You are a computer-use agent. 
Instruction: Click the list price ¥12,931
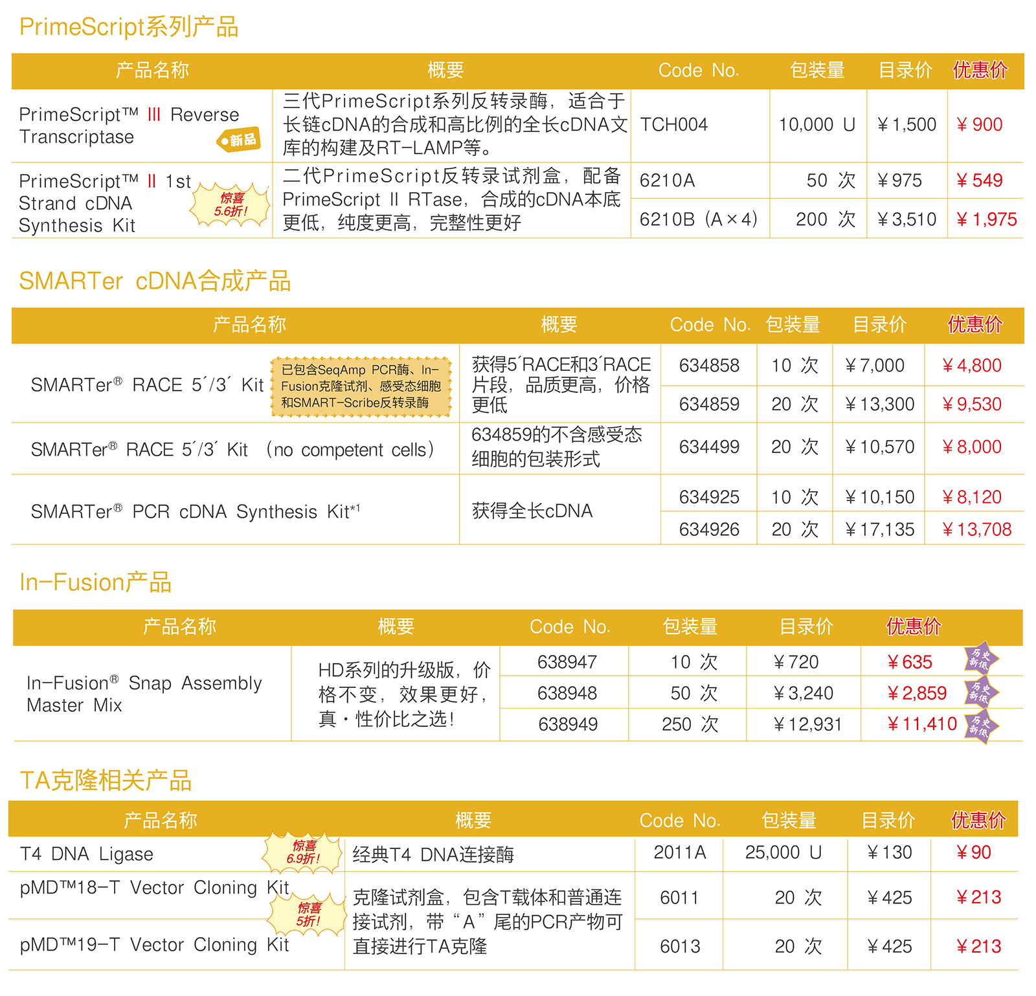click(x=807, y=724)
